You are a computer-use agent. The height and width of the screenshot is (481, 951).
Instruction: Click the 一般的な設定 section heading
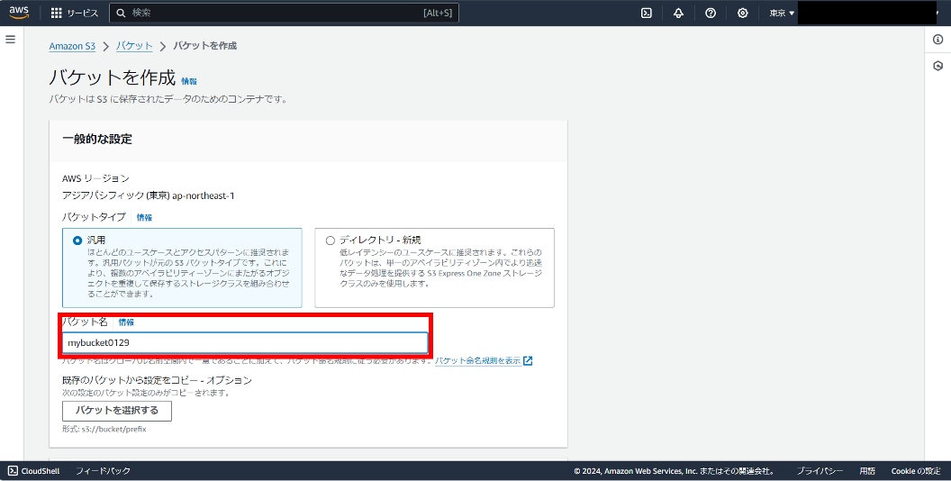[x=97, y=139]
